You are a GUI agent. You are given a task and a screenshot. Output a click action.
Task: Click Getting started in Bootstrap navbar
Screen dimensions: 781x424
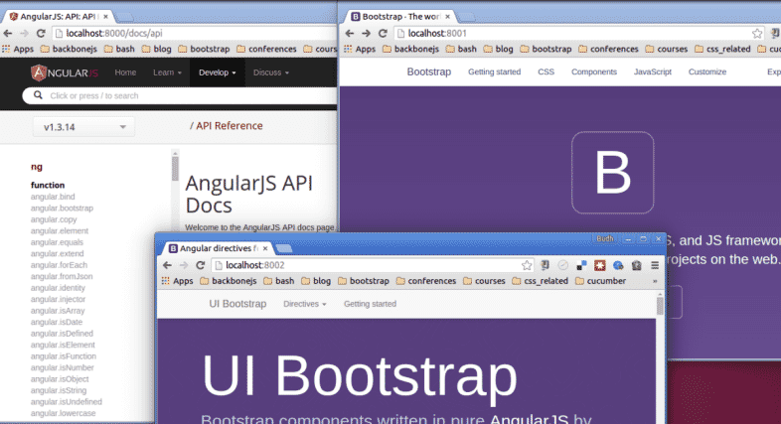point(494,72)
